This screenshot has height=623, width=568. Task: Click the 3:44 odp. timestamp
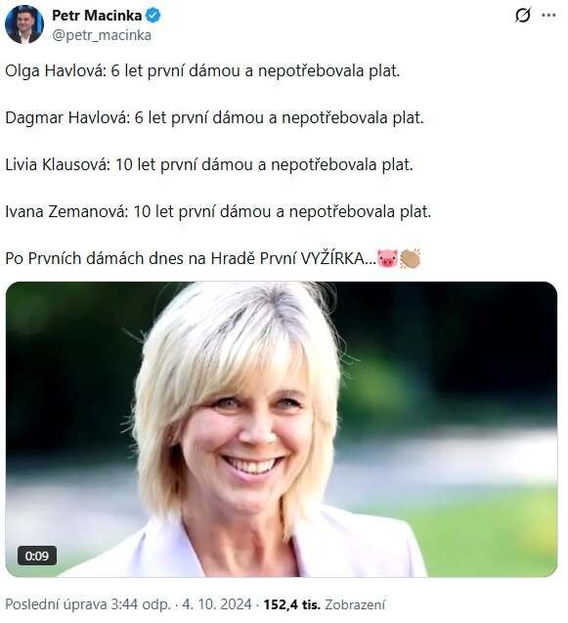point(141,604)
